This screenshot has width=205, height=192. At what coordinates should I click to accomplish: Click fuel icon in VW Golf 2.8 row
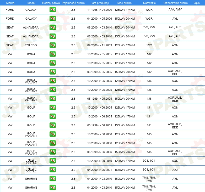pos(52,125)
